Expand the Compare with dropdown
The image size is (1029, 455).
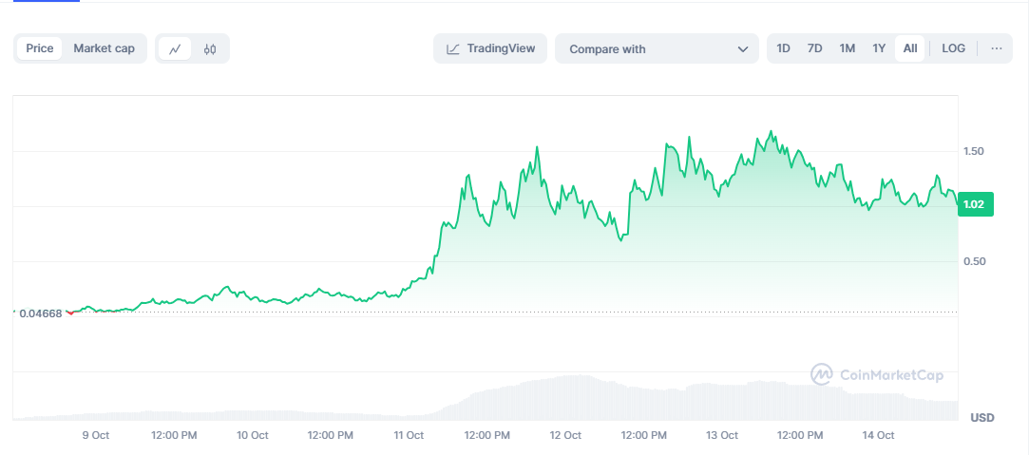[657, 48]
